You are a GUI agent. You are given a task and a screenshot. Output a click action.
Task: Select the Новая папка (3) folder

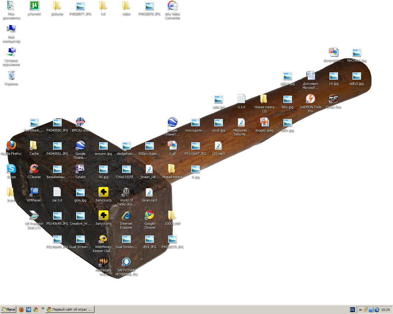[x=264, y=104]
